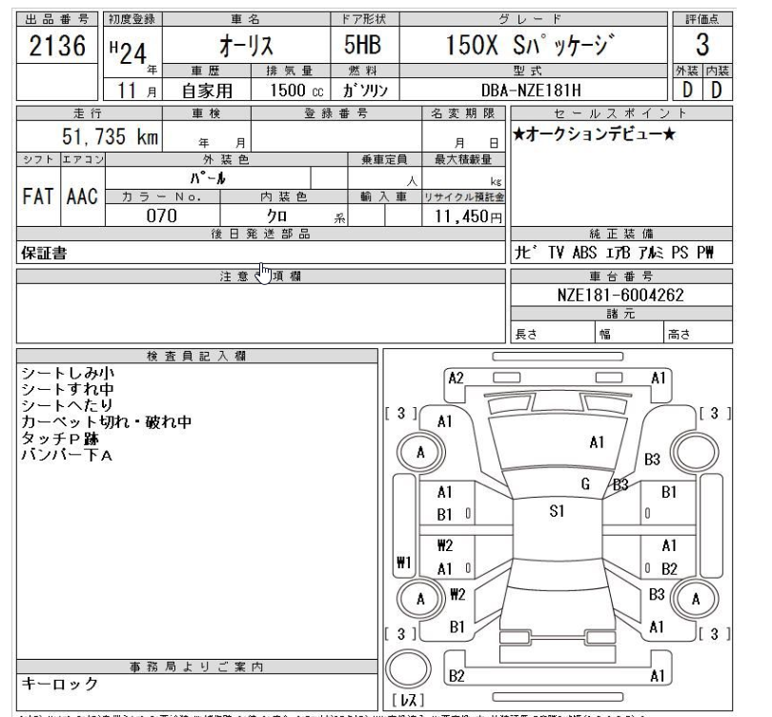Image resolution: width=772 pixels, height=717 pixels.
Task: Click the ★オークションデビュー★ sales point
Action: tap(595, 135)
